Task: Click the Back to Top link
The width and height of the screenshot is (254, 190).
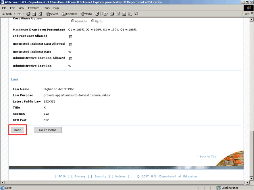Action: click(x=206, y=156)
